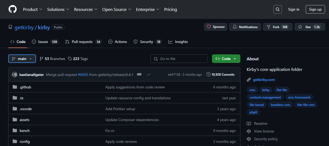Image resolution: width=329 pixels, height=146 pixels.
Task: Click the Readme book icon
Action: coord(249,123)
